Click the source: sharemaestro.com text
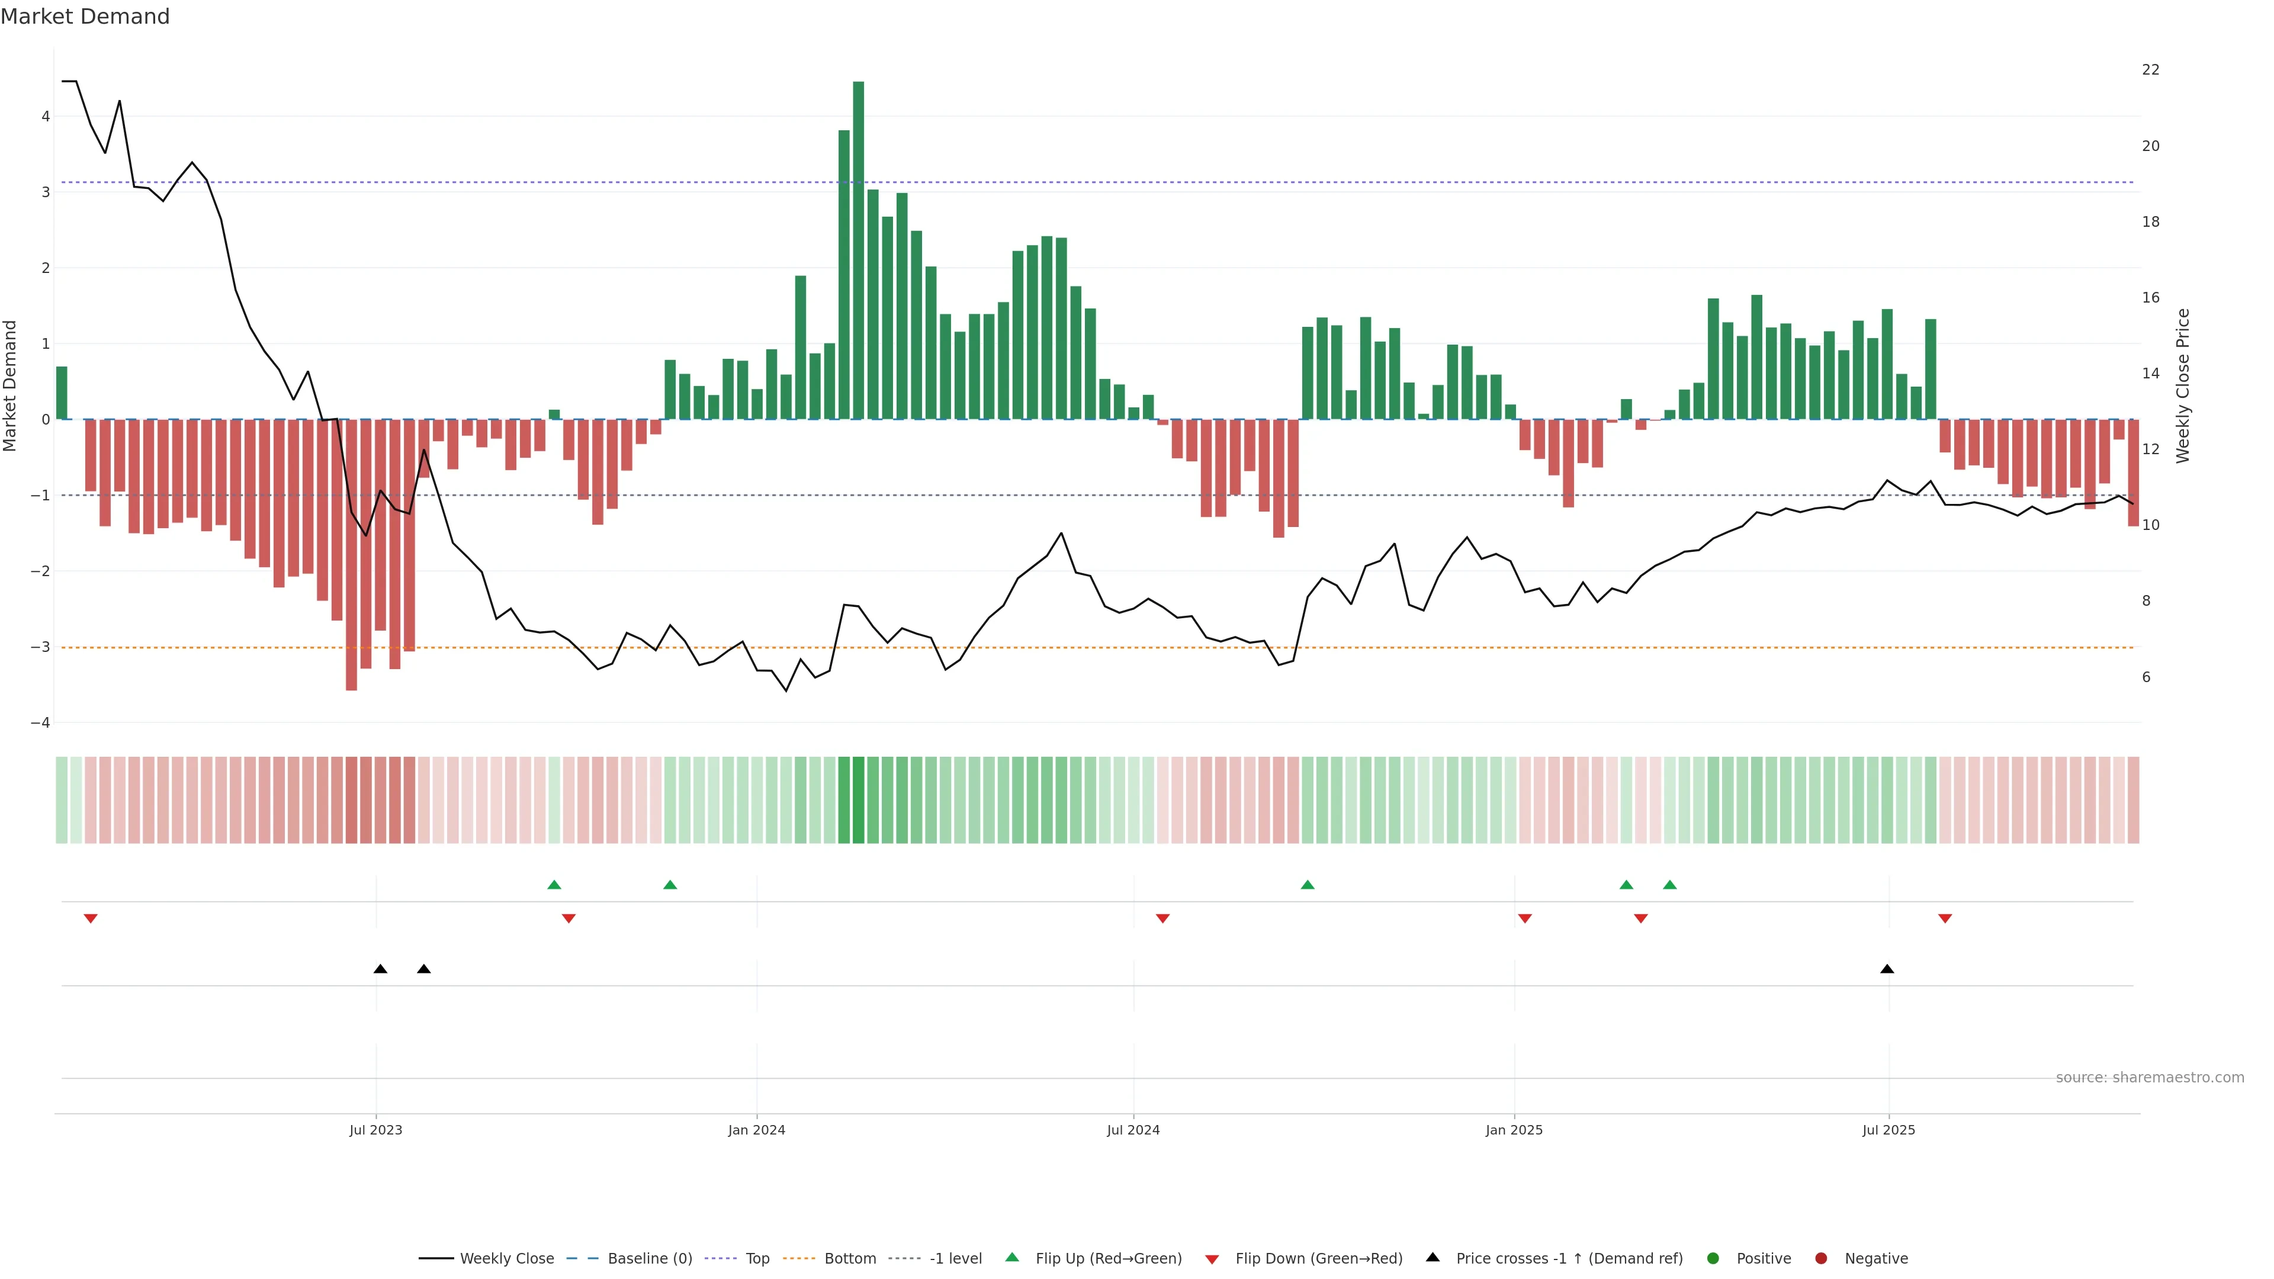The height and width of the screenshot is (1279, 2274). click(2150, 1077)
